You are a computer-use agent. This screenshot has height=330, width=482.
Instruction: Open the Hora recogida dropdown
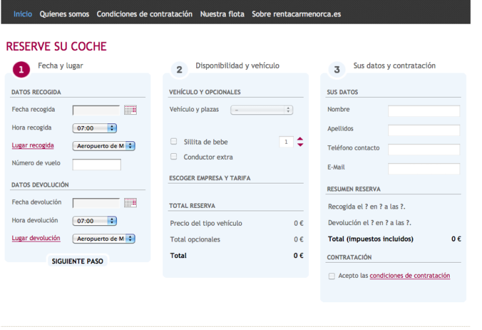pyautogui.click(x=94, y=127)
